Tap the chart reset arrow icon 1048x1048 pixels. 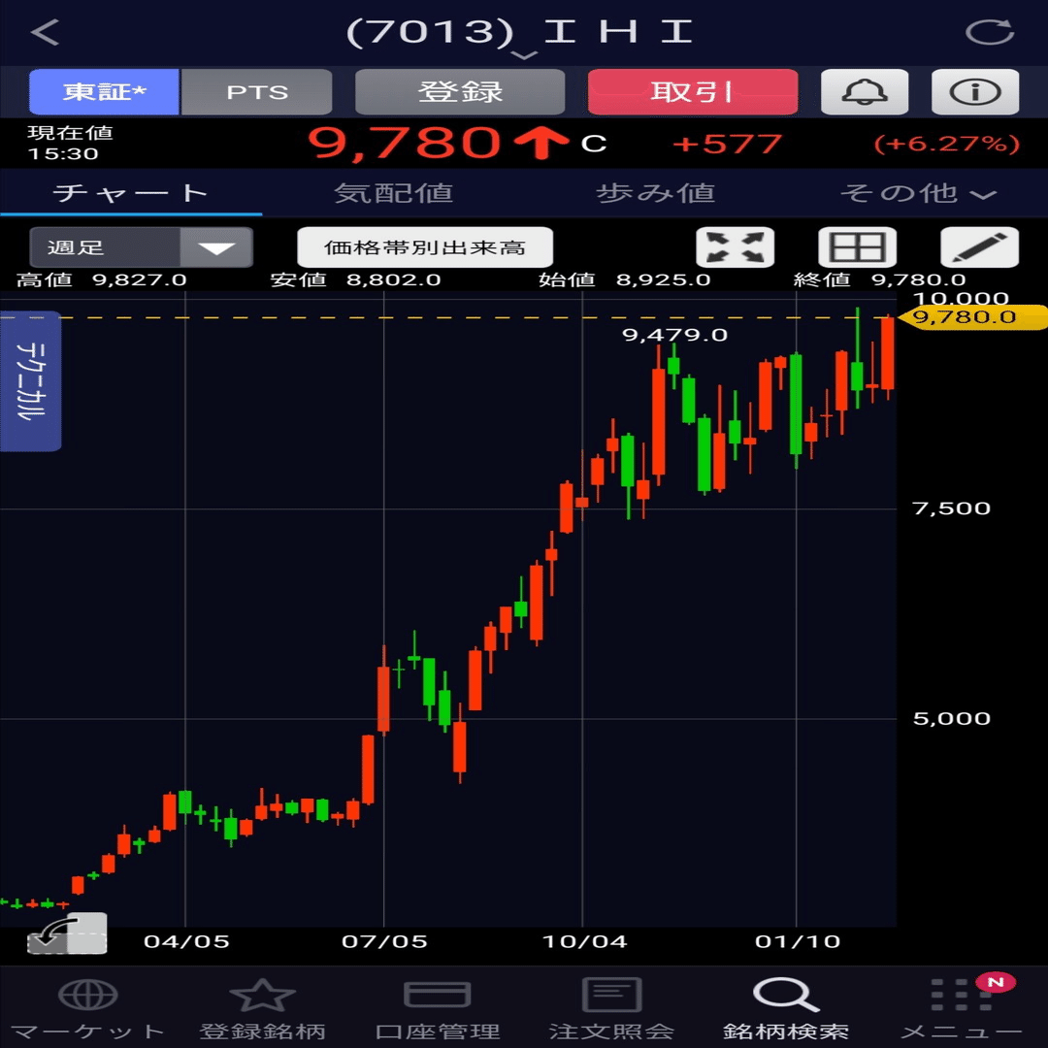(x=67, y=933)
